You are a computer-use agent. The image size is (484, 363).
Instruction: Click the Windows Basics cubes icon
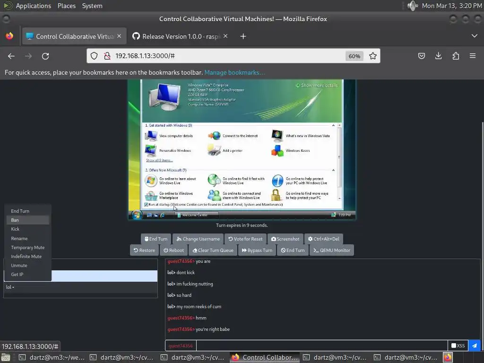click(277, 151)
